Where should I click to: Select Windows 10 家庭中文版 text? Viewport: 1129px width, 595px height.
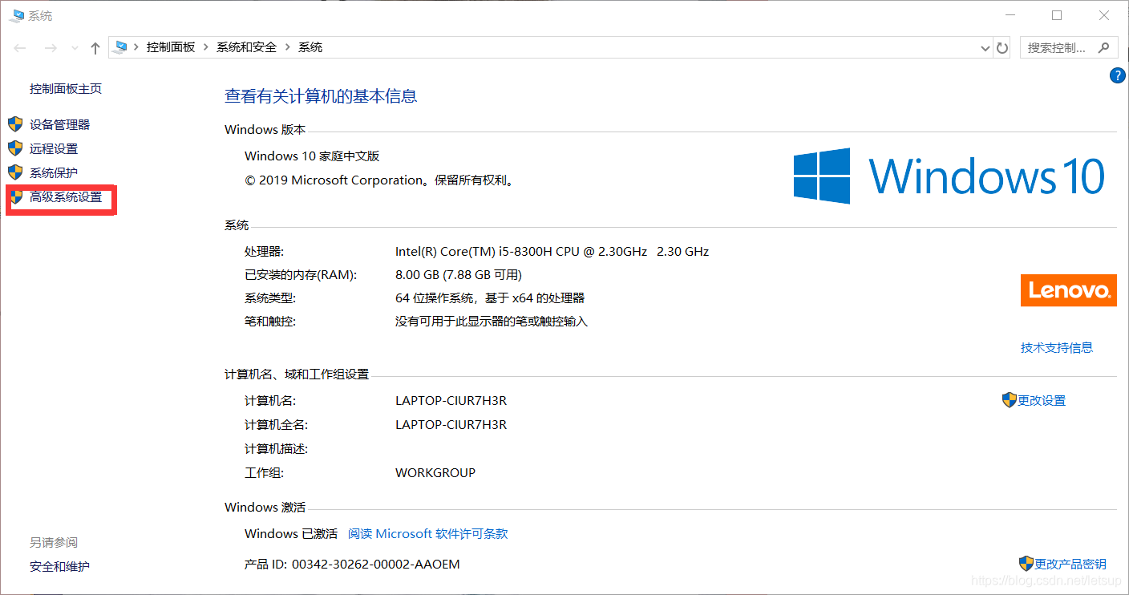point(312,156)
